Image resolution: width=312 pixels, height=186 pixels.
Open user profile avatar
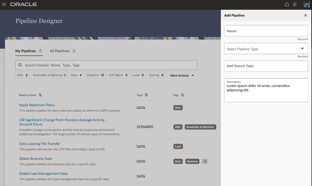(x=307, y=4)
